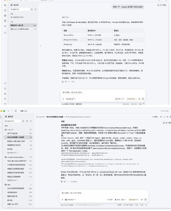
Task: Click filter funnel icon in bottom window sidebar
Action: click(27, 121)
